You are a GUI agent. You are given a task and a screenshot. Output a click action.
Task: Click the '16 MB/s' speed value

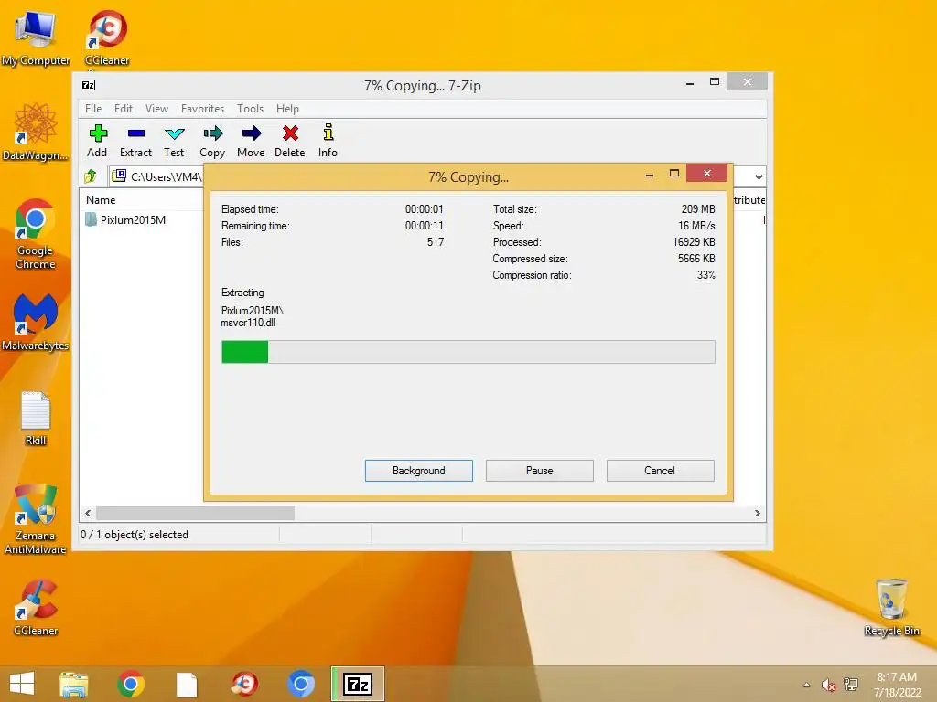(x=696, y=226)
